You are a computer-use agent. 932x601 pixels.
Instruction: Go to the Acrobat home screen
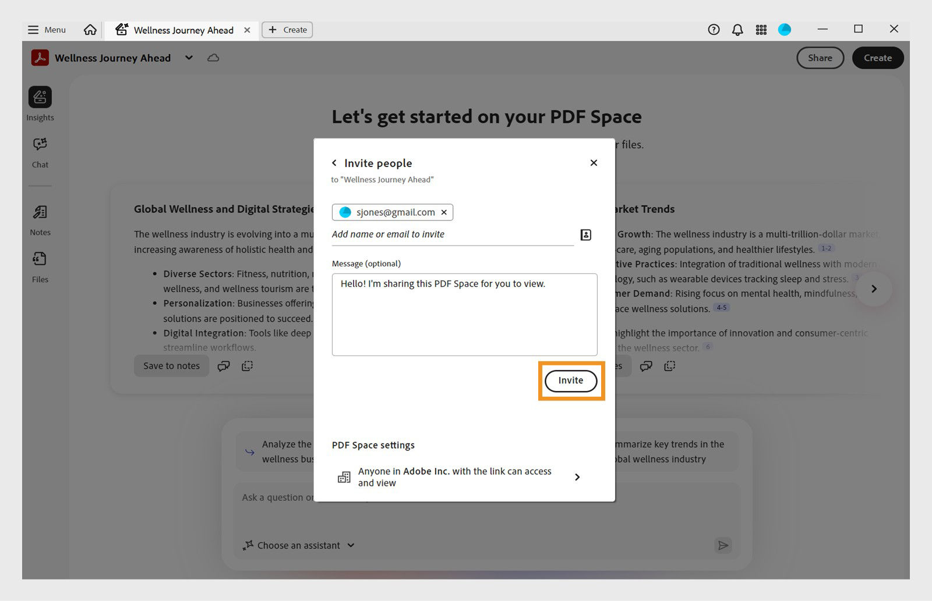(x=90, y=30)
